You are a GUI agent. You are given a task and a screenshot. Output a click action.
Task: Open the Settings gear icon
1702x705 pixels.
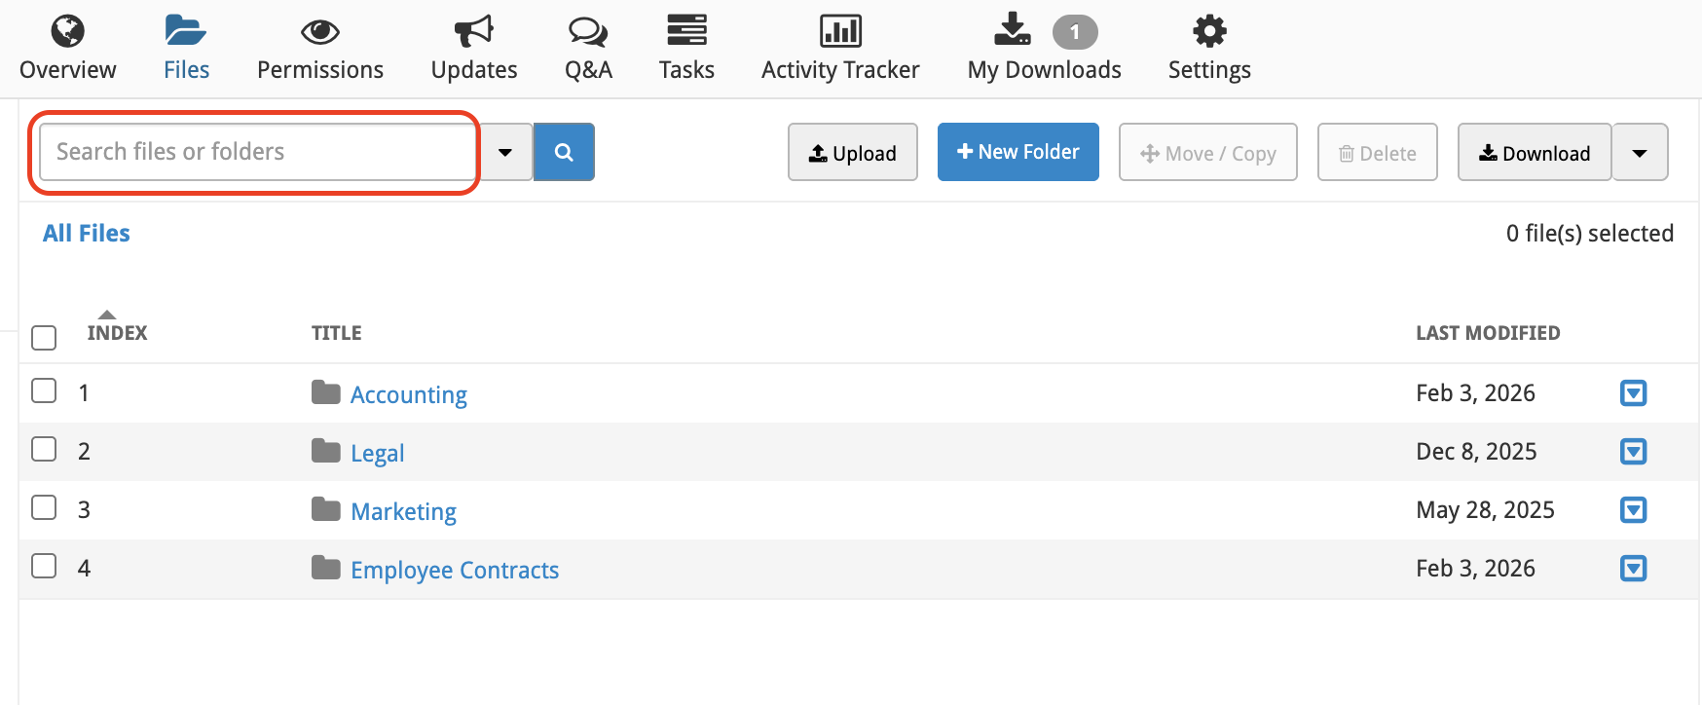coord(1209,31)
